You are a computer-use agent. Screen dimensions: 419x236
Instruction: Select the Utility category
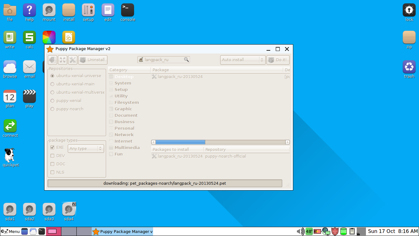pos(121,96)
